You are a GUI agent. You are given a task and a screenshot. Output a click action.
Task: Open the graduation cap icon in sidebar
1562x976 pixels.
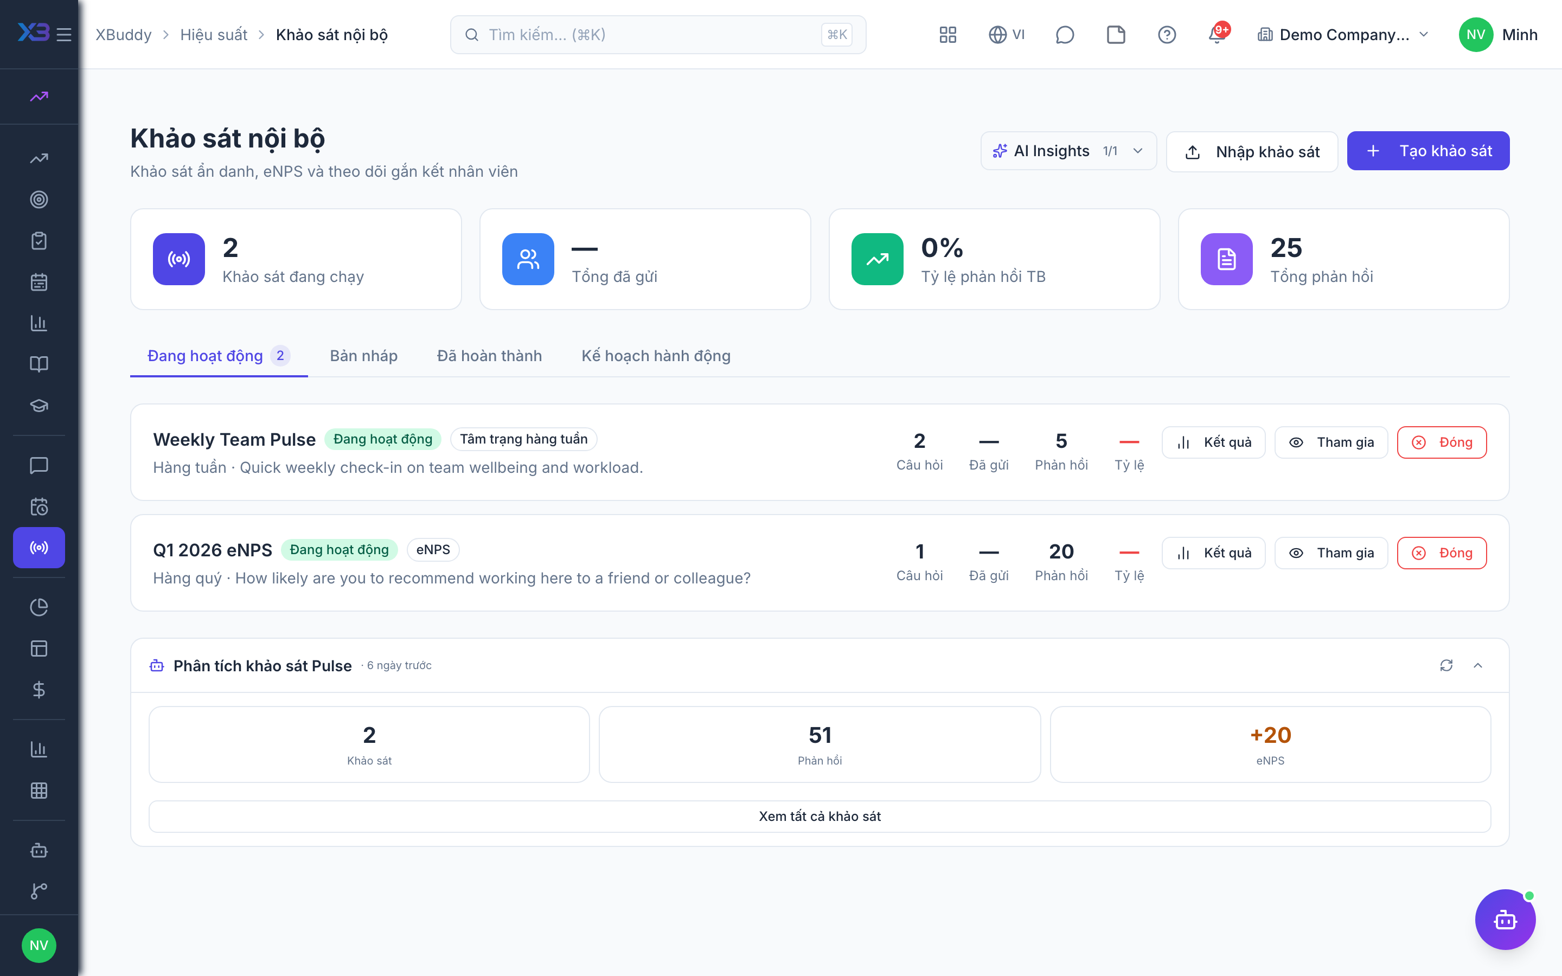coord(39,406)
